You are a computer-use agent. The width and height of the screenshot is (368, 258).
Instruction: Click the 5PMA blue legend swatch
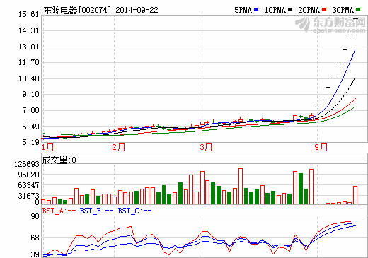tap(256, 10)
